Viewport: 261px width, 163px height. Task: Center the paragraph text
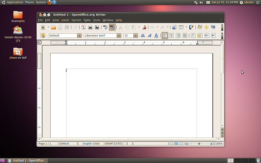point(171,35)
